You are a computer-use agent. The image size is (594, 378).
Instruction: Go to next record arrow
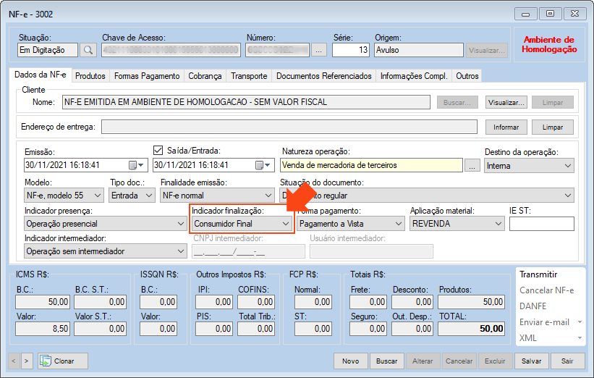pos(27,361)
